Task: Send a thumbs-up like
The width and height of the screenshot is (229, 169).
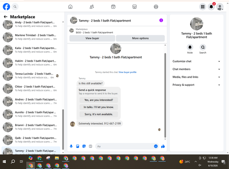Action: 163,146
